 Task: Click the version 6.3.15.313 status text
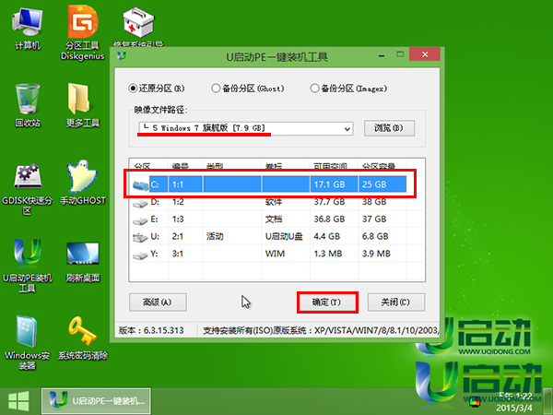pos(151,331)
